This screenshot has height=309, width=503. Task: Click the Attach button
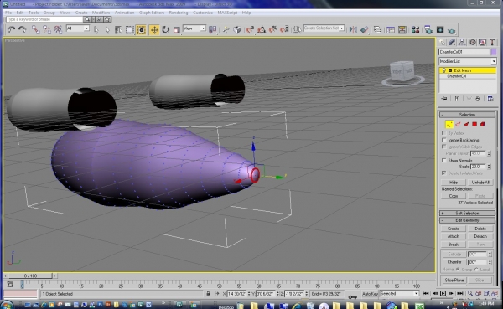[454, 236]
